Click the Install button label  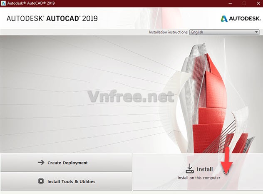(205, 169)
